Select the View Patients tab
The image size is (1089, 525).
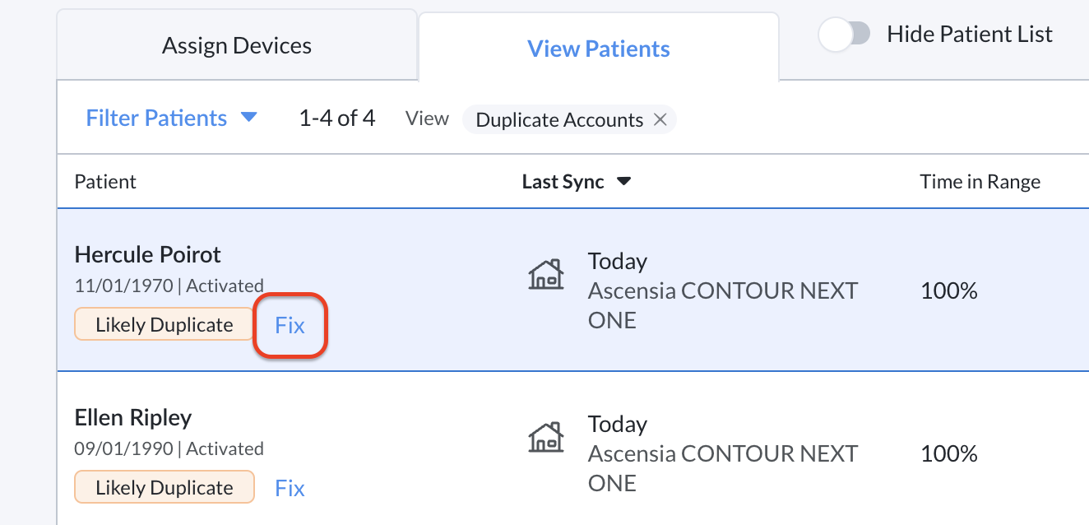click(598, 49)
